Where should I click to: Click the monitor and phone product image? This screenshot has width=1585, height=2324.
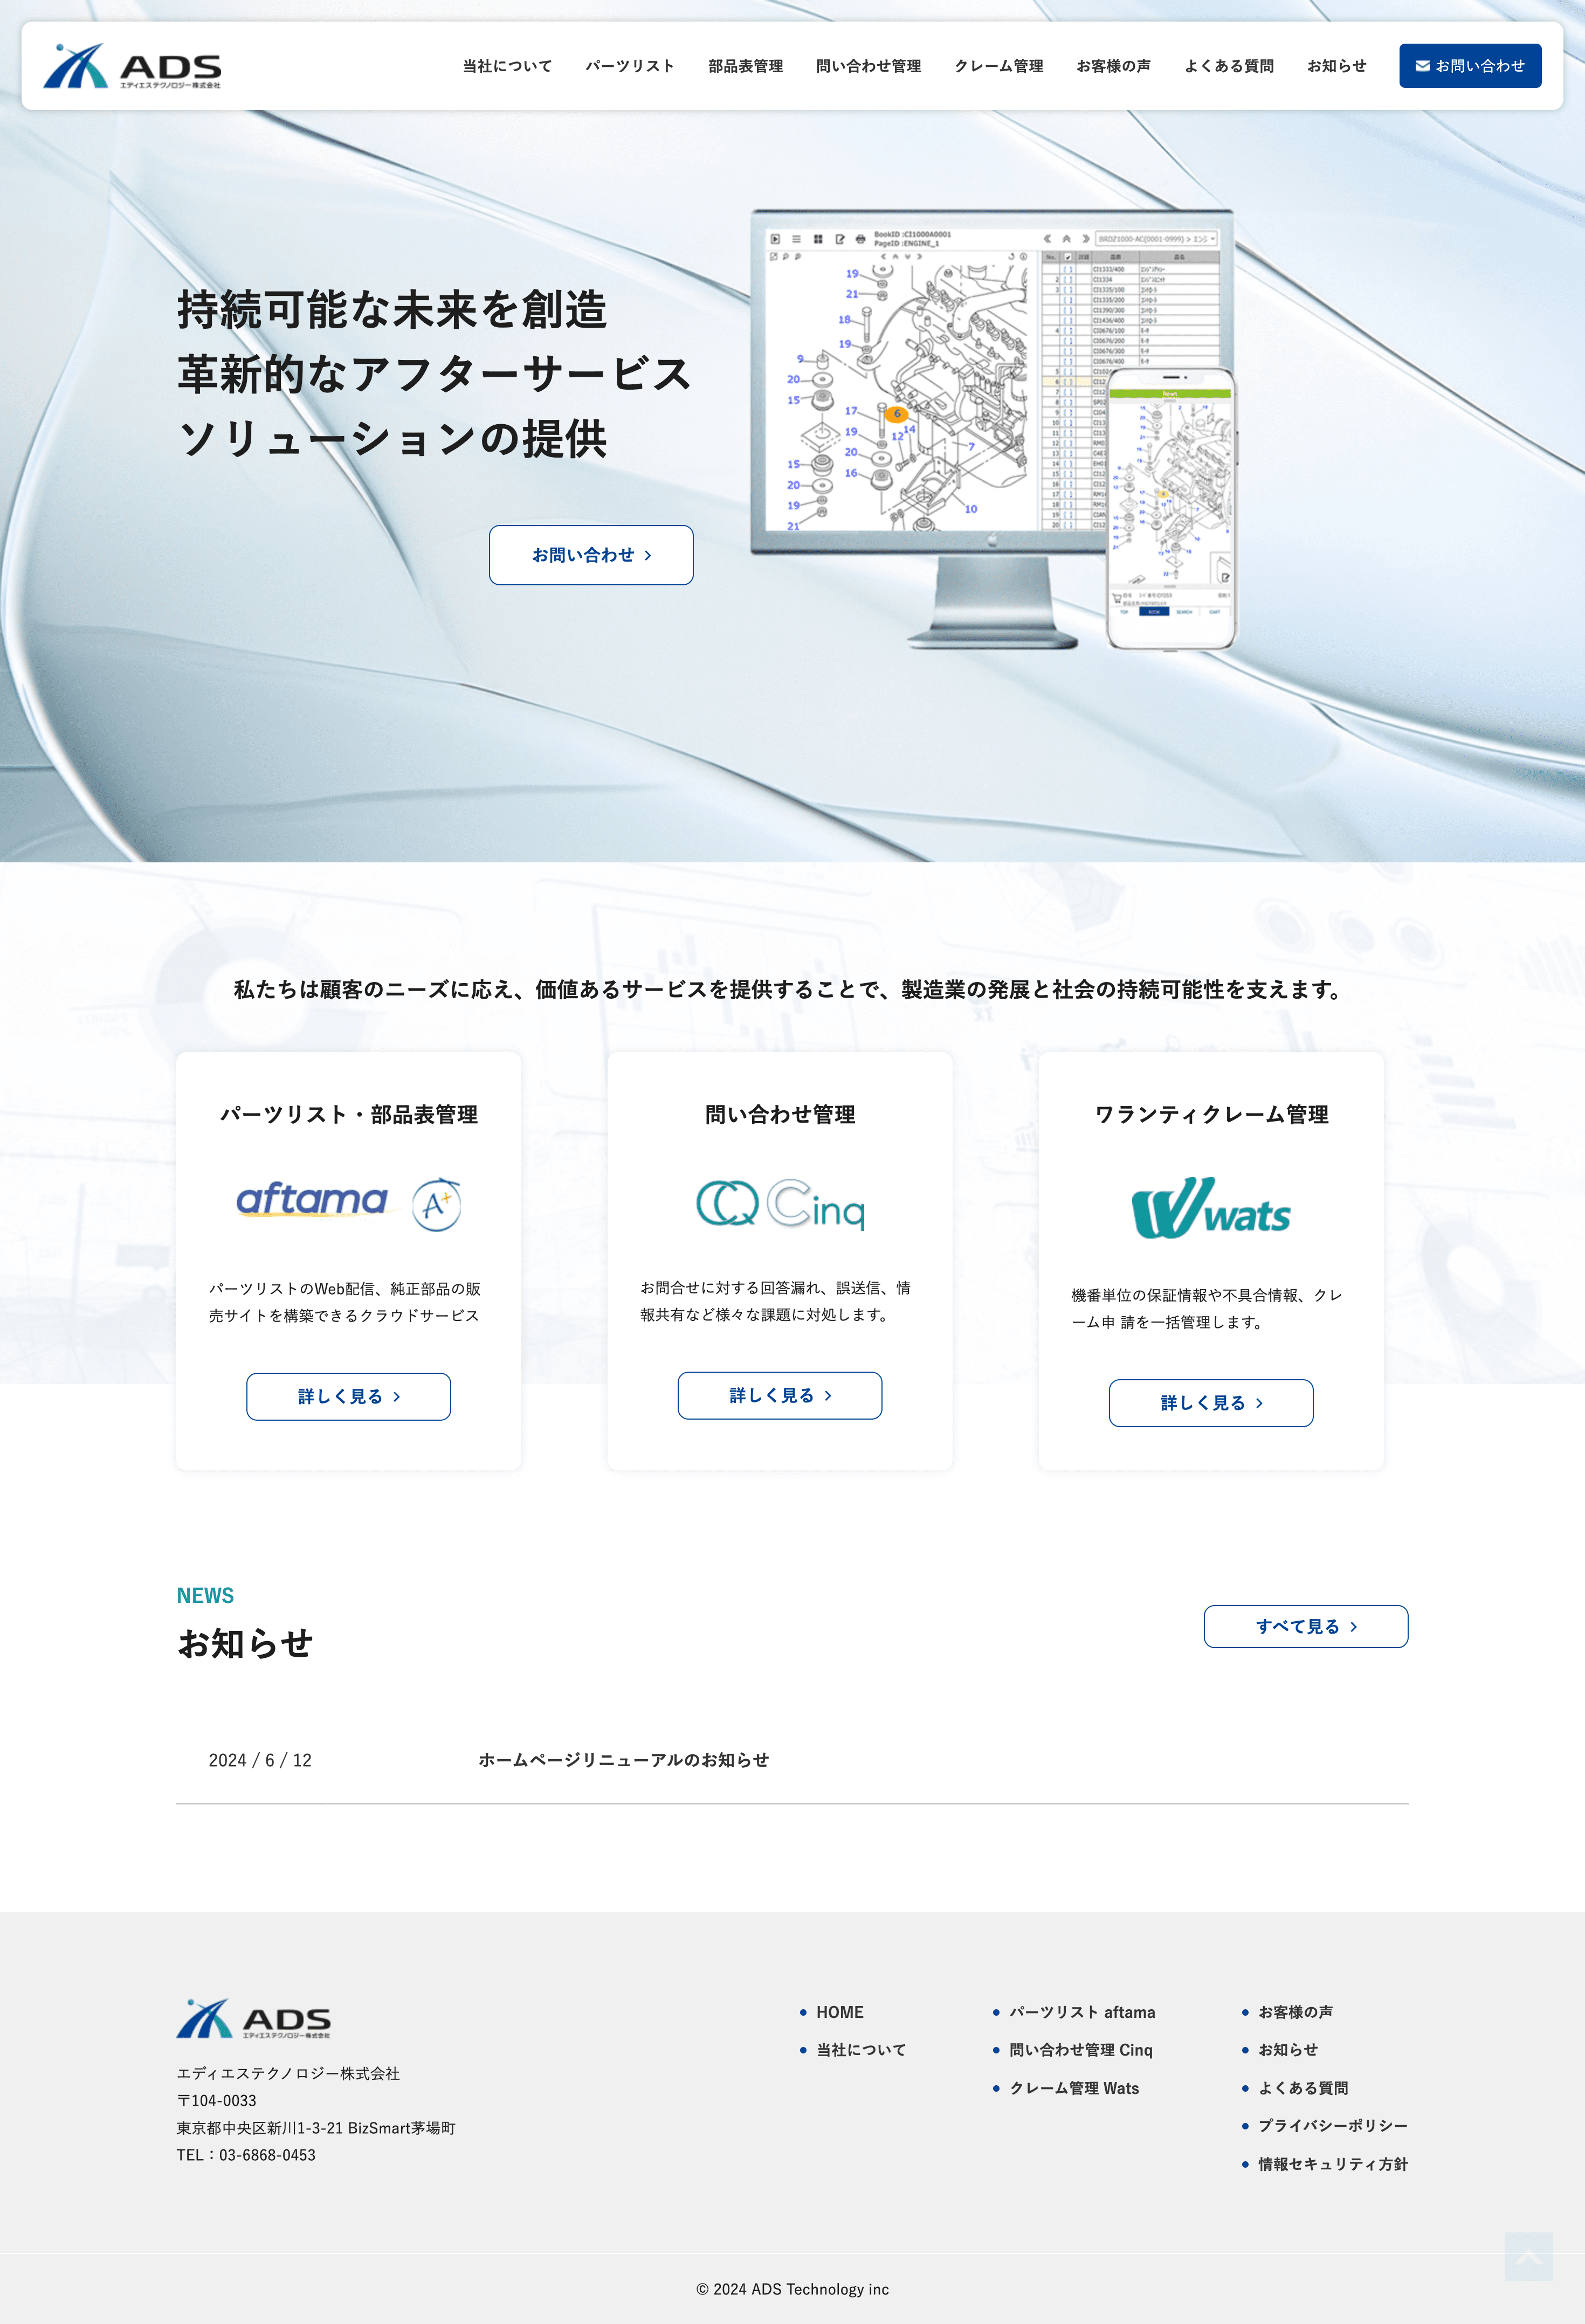994,430
